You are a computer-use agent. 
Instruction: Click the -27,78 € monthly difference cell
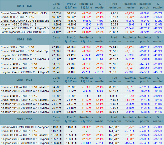pos(130,131)
